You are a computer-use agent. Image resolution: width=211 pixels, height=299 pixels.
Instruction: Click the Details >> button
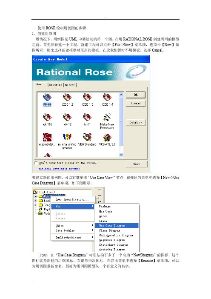click(x=136, y=122)
